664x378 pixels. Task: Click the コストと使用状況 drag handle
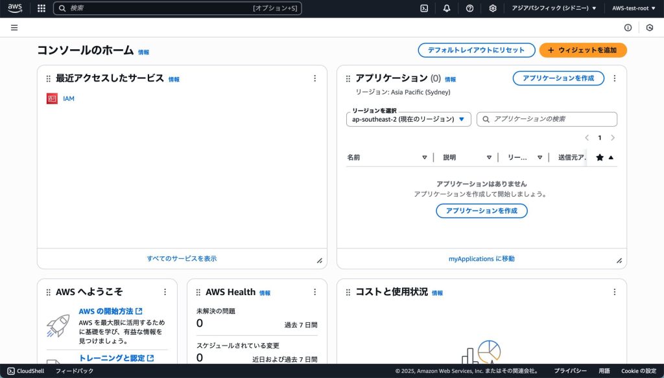pos(348,292)
